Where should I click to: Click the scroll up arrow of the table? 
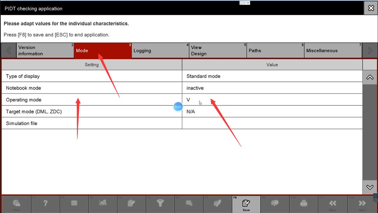370,77
